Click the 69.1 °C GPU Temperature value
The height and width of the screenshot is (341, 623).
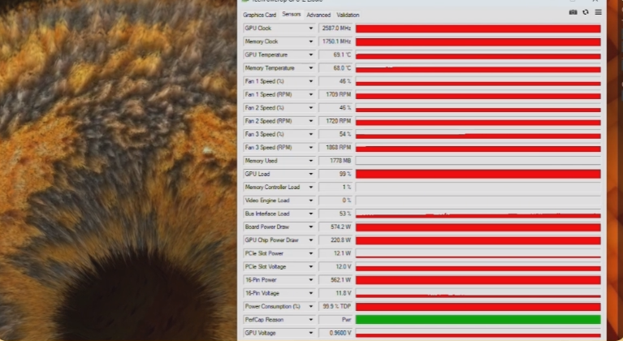(x=335, y=54)
